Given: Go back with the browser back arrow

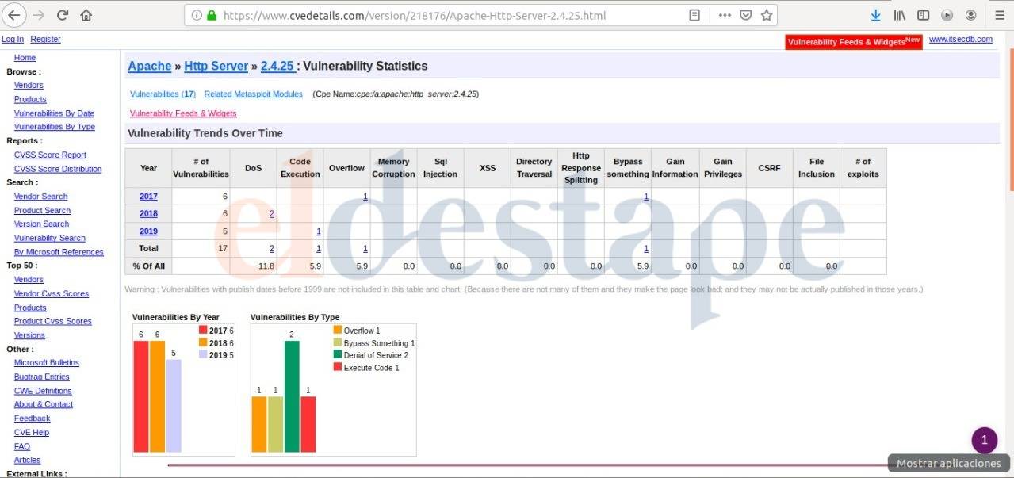Looking at the screenshot, I should pos(15,15).
